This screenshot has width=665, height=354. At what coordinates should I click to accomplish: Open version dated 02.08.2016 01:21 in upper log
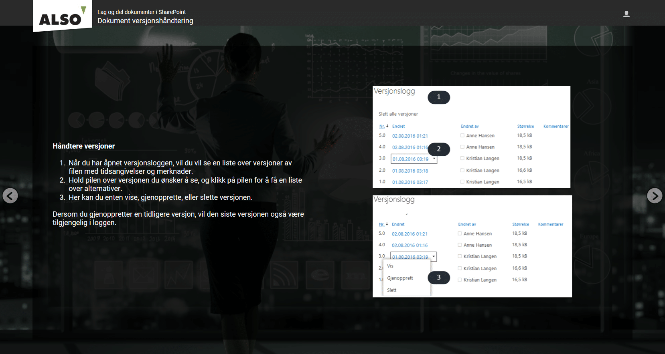[x=410, y=136]
